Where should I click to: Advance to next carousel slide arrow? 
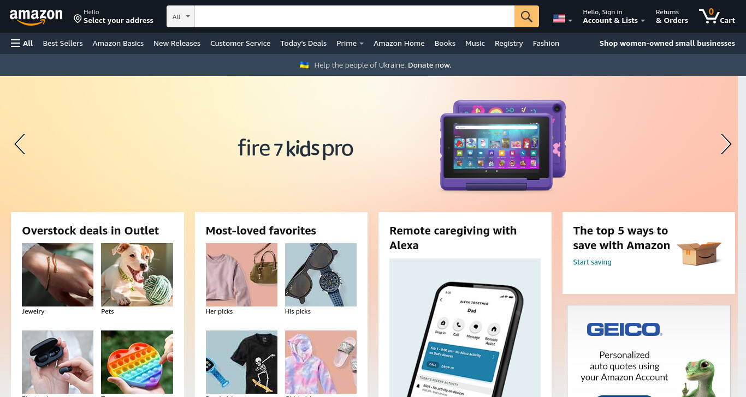click(726, 144)
